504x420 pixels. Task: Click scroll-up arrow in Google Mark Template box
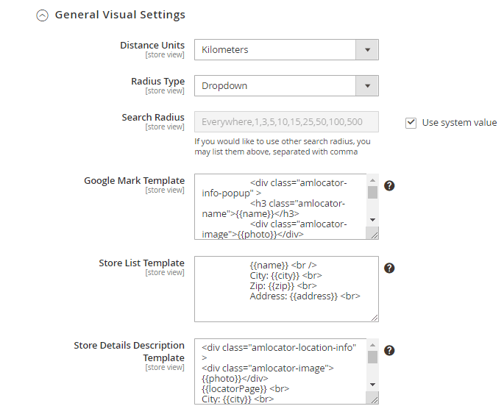tap(373, 180)
